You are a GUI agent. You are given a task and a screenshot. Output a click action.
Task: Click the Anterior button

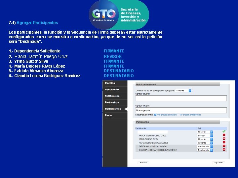tap(143, 163)
